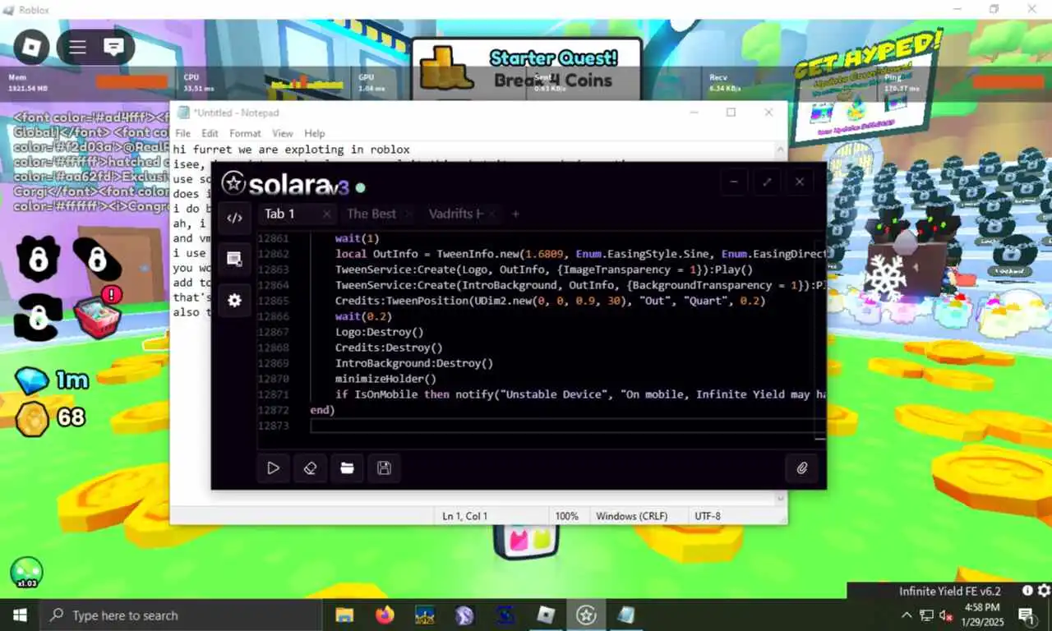Switch to Notepad taskbar icon

click(626, 615)
